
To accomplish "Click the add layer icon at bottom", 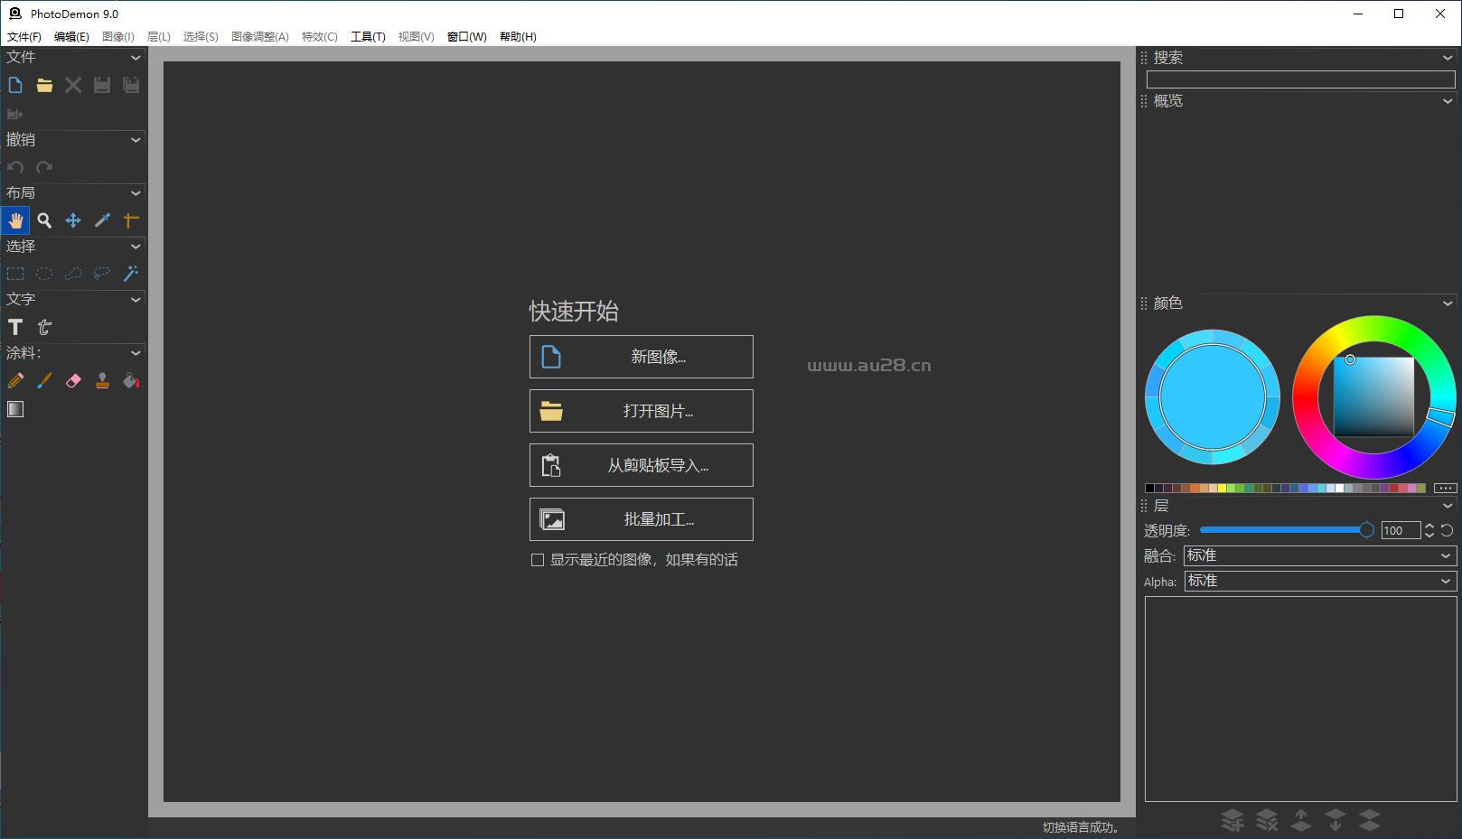I will (x=1232, y=820).
